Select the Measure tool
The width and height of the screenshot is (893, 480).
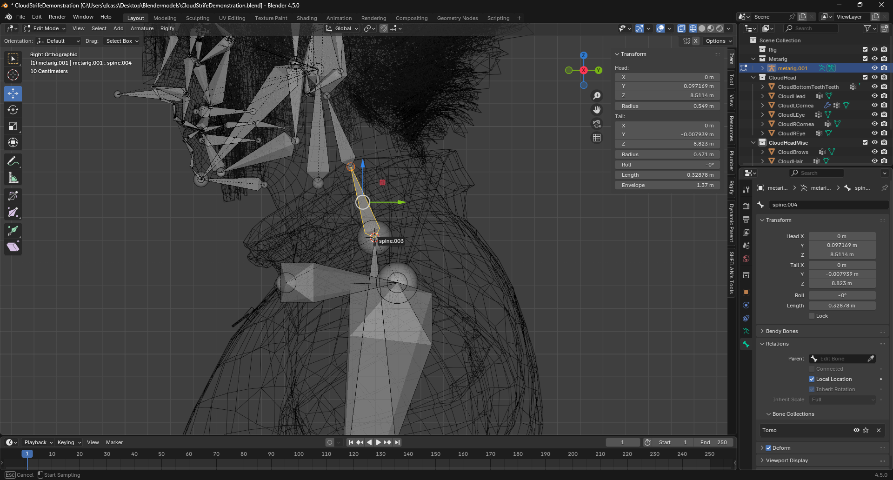[x=13, y=178]
